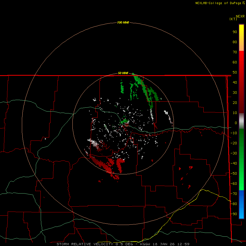Click the positive 30 value on the velocity scale
This screenshot has height=246, width=246.
click(x=235, y=93)
